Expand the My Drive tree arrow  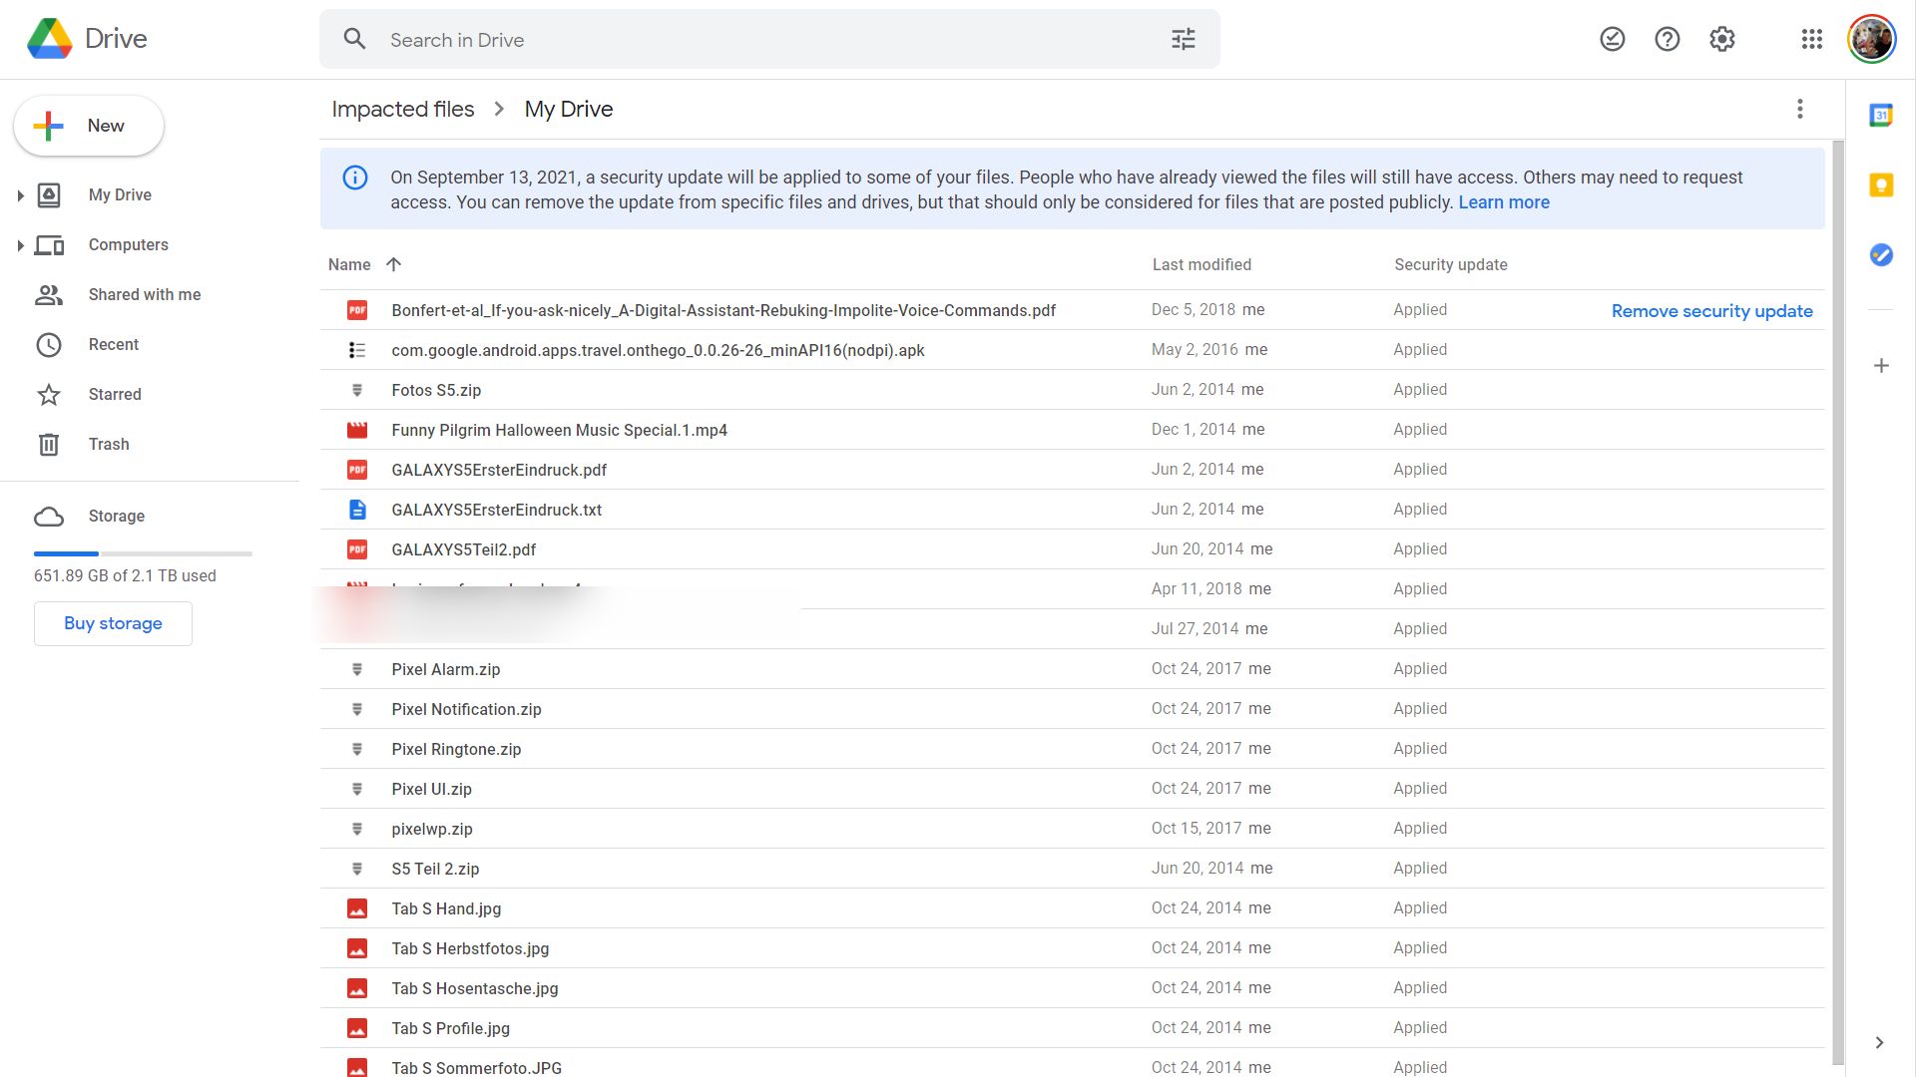click(20, 195)
